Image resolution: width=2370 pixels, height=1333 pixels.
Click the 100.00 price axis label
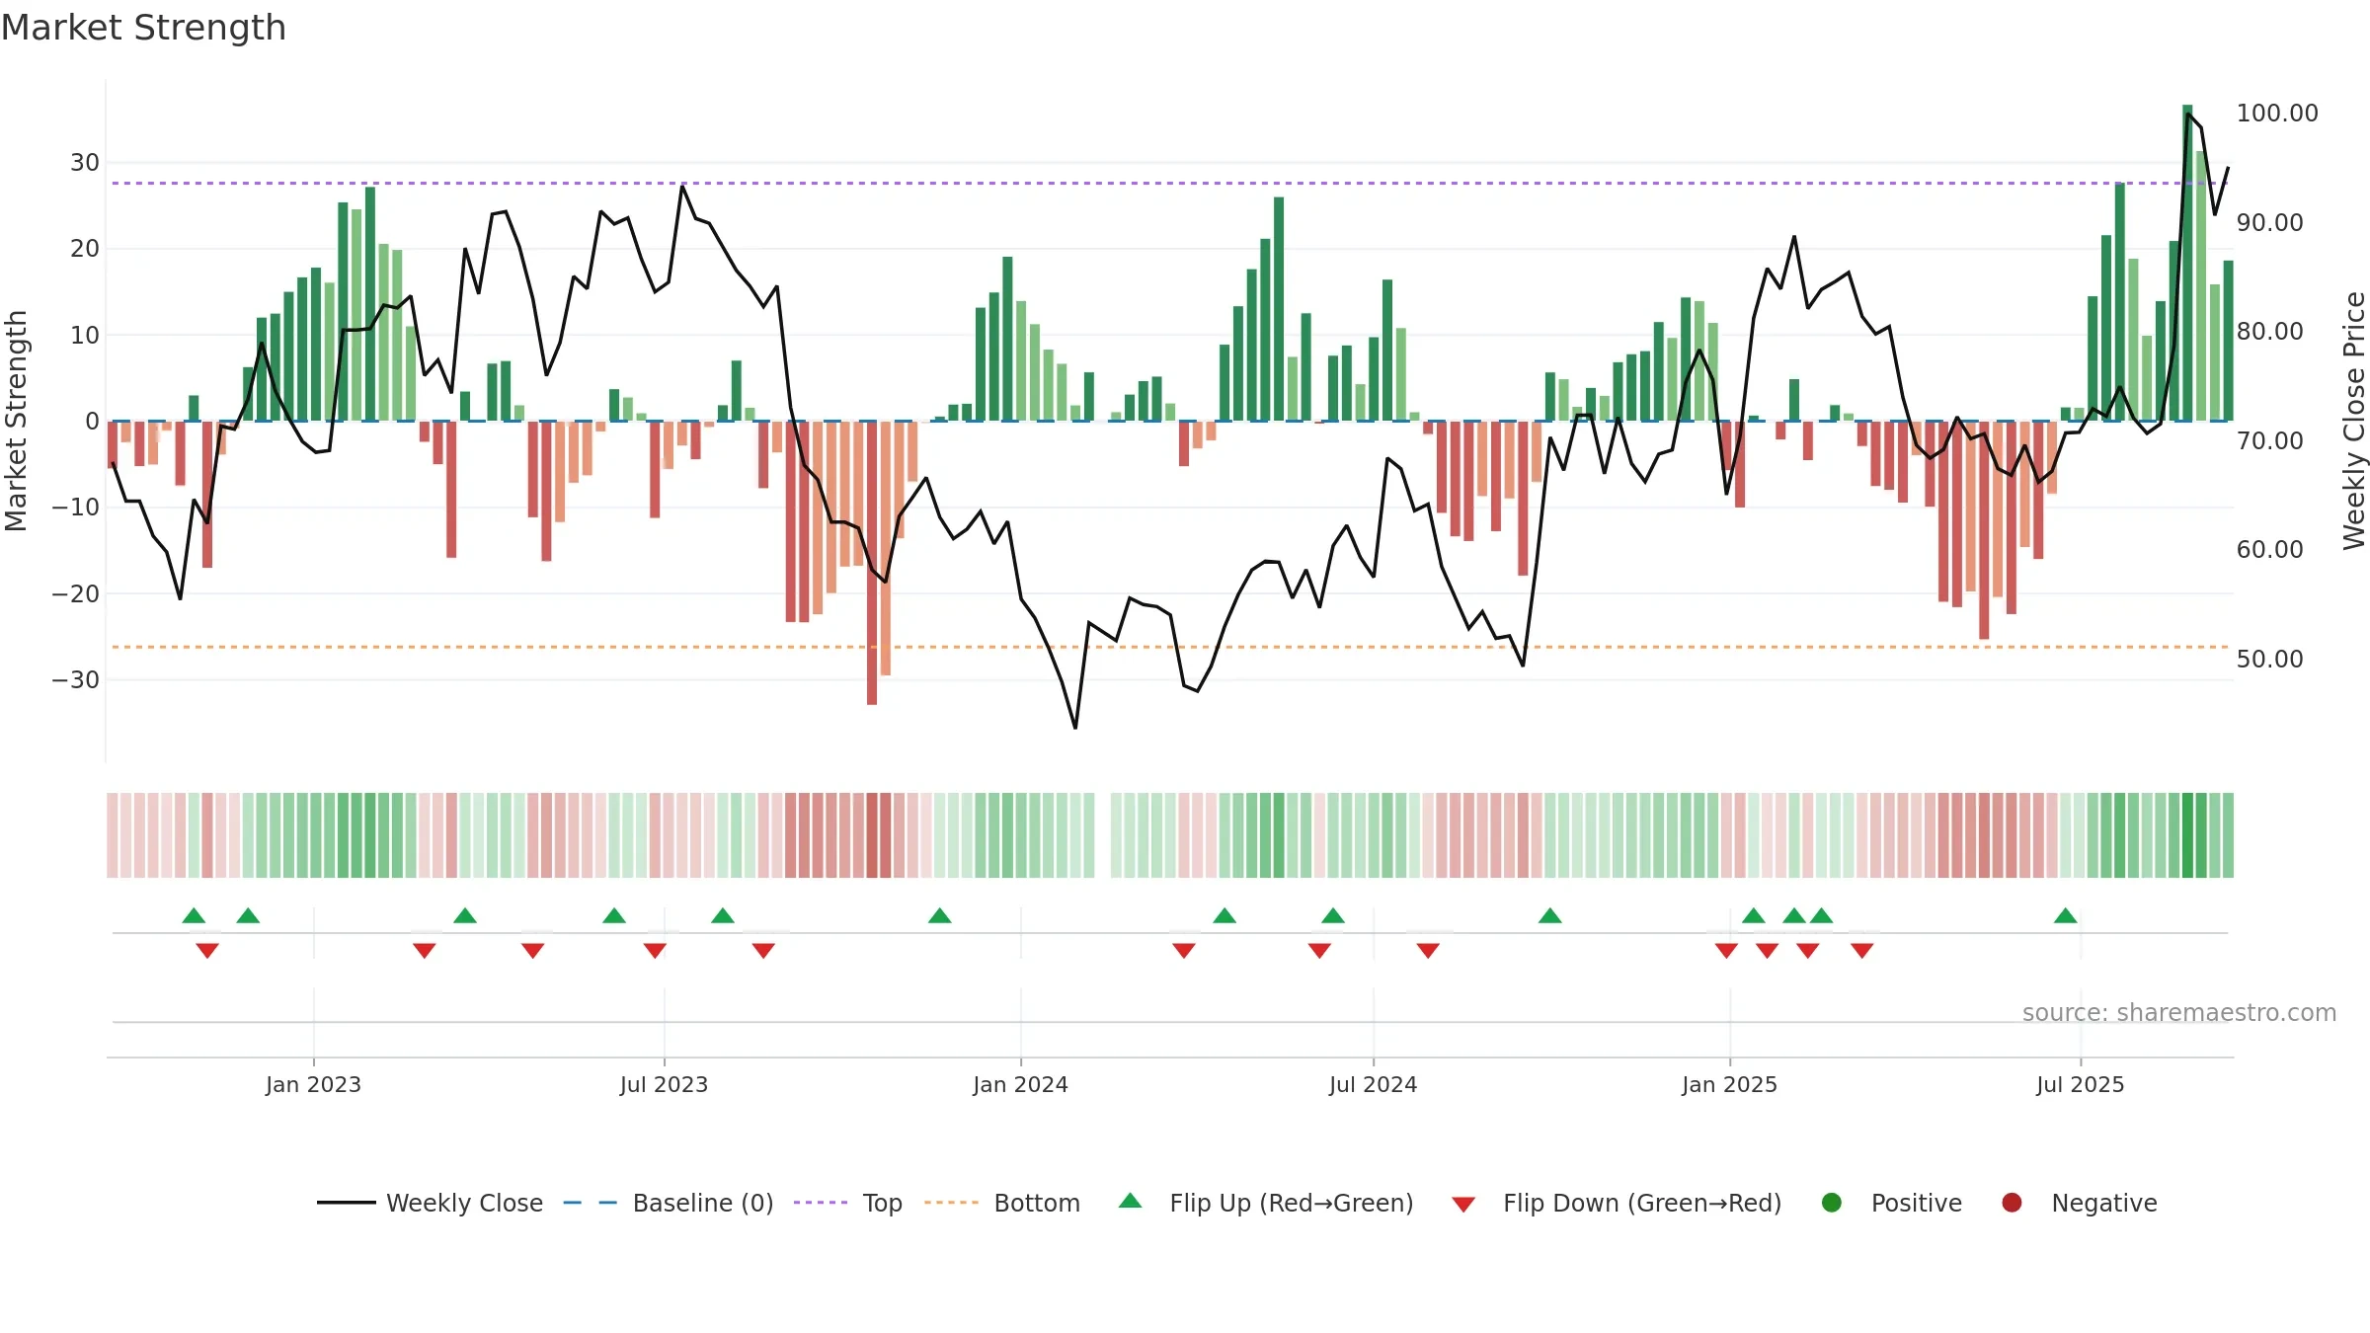tap(2277, 113)
